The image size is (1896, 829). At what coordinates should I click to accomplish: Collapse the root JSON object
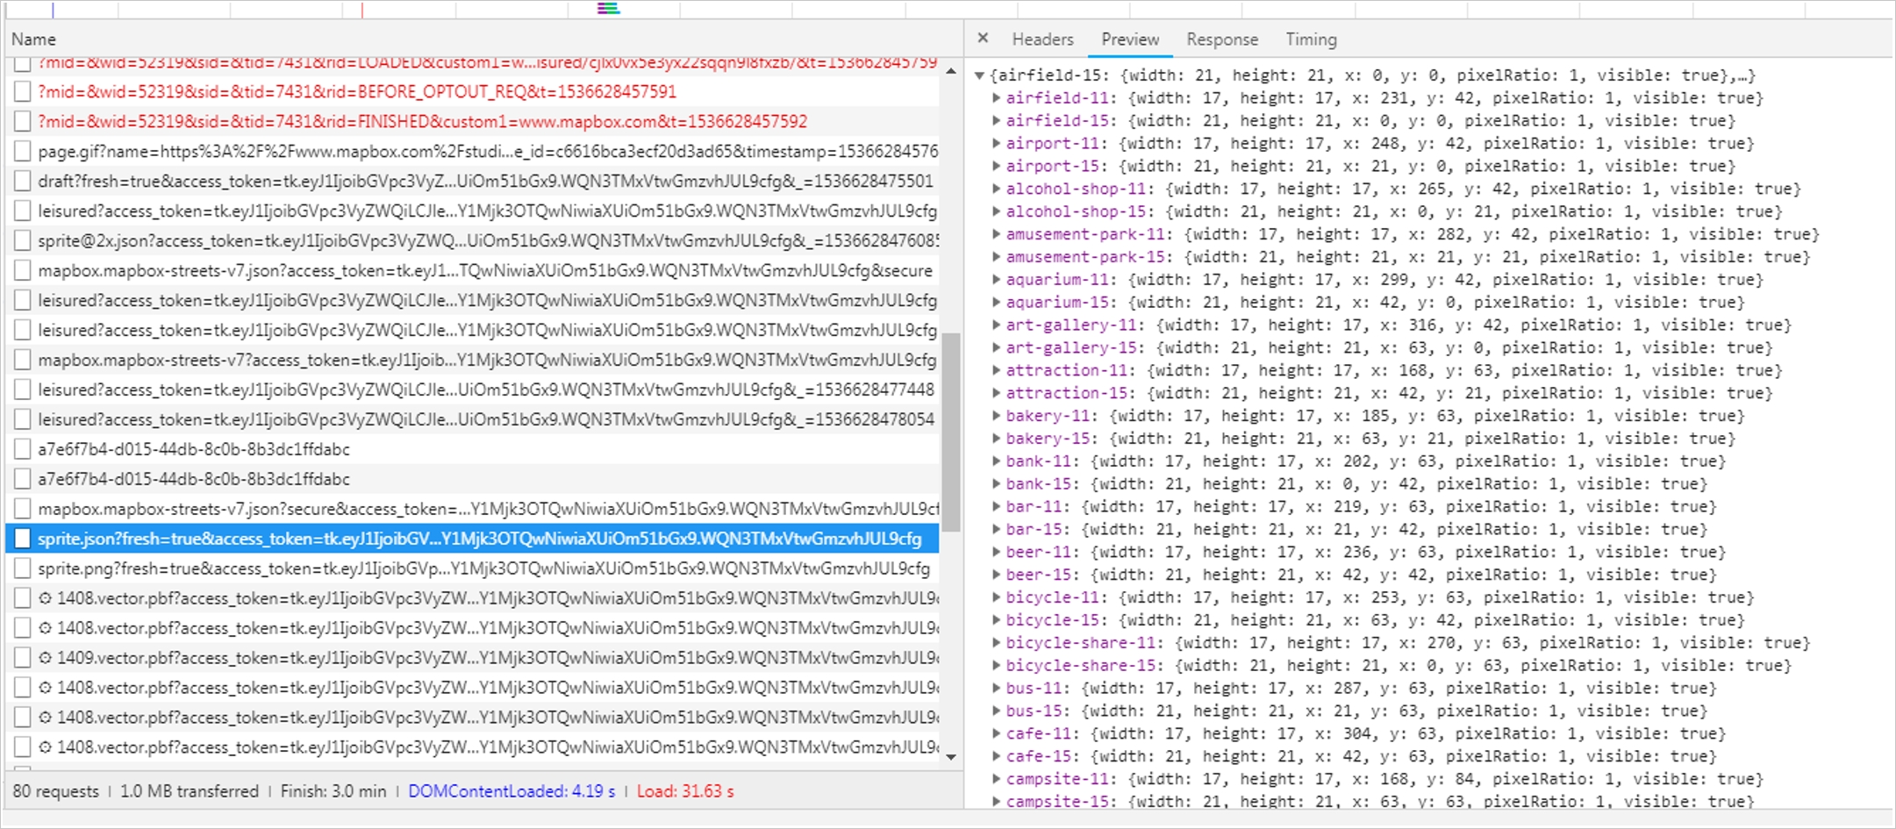[979, 75]
